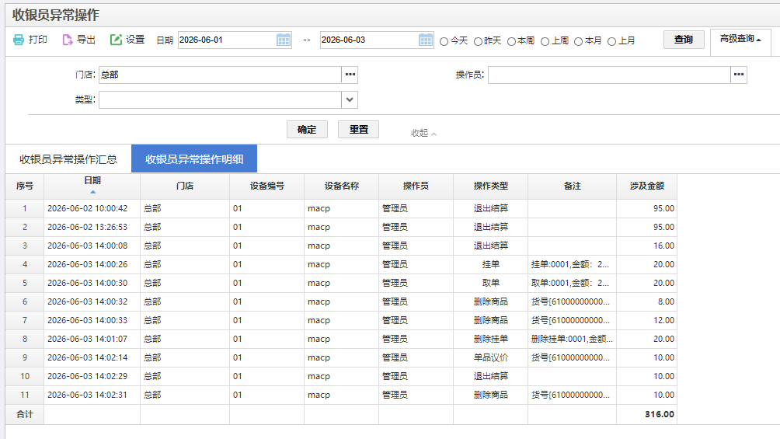Open operator selection ellipsis button
The image size is (780, 439).
tap(739, 75)
